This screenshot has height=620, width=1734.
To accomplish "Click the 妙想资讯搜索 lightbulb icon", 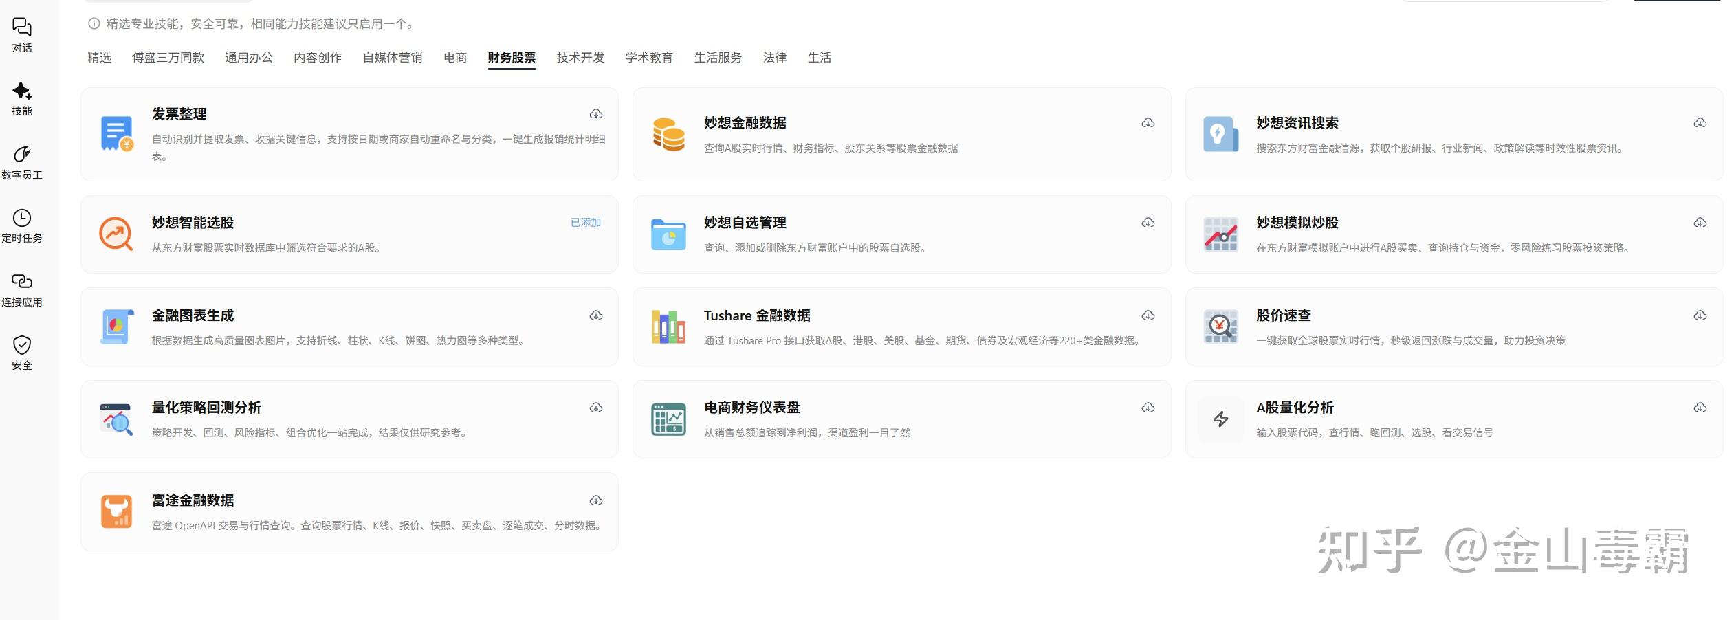I will click(1220, 134).
